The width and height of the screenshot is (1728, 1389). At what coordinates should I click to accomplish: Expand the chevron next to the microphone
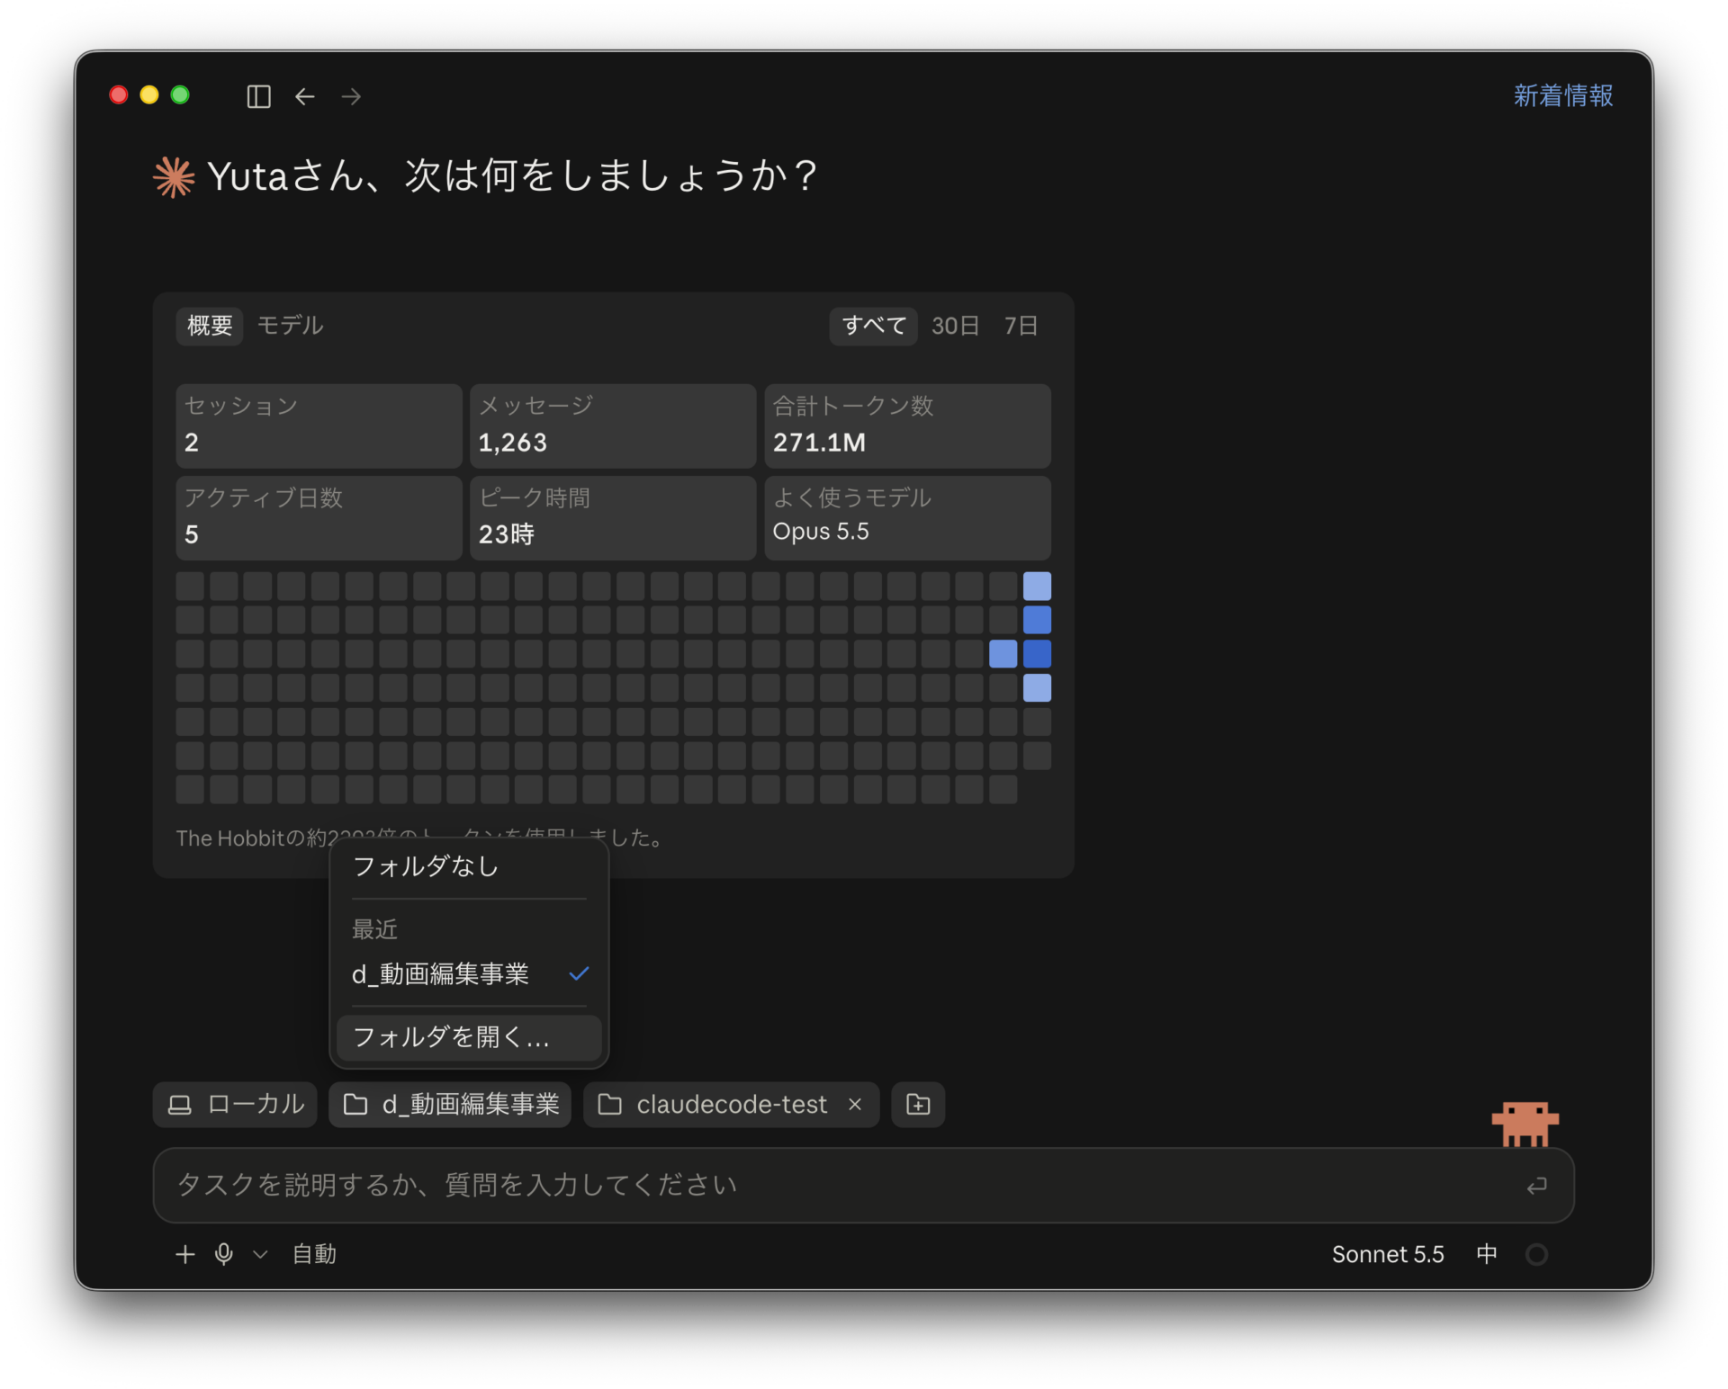pyautogui.click(x=260, y=1254)
